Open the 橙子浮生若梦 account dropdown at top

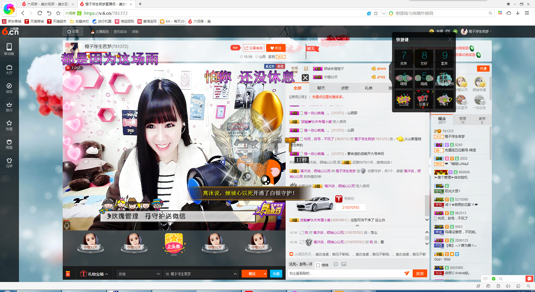[x=476, y=31]
